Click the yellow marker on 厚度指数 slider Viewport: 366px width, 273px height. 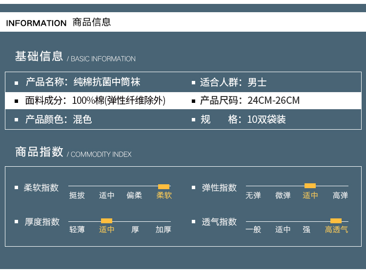(106, 221)
